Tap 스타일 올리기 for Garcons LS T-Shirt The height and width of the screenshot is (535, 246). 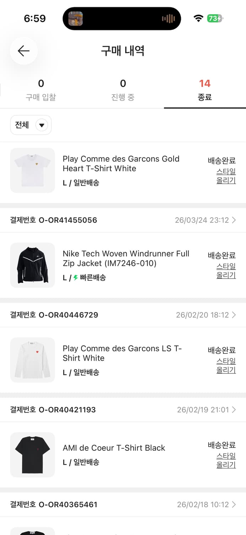(x=226, y=366)
